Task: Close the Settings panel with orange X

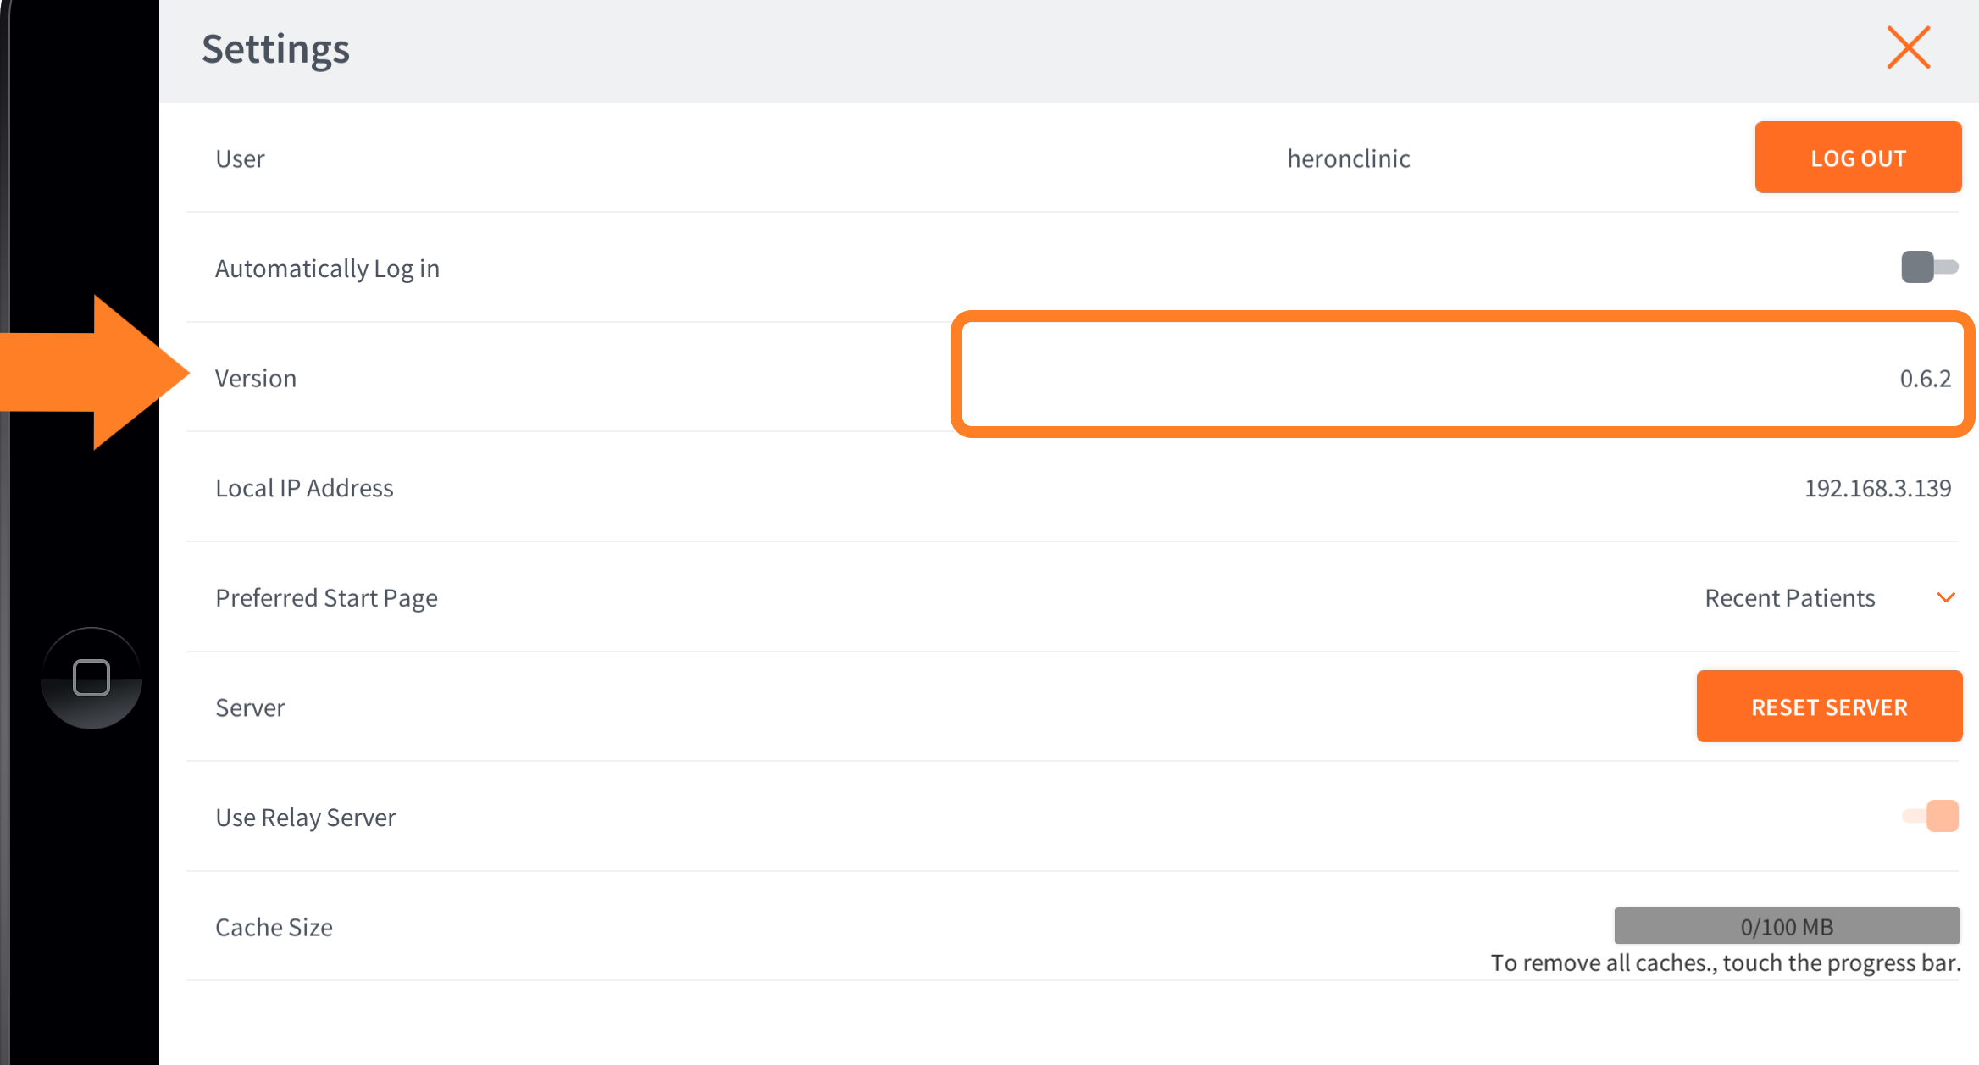Action: pyautogui.click(x=1908, y=47)
